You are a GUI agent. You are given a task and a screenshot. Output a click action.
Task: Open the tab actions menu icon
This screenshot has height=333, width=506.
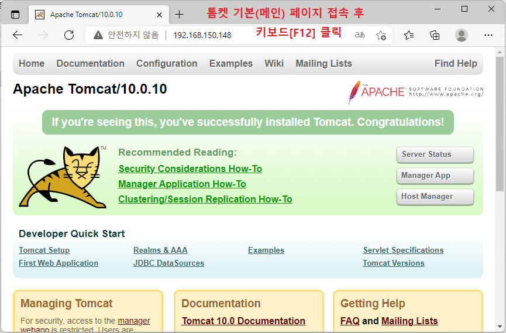pyautogui.click(x=15, y=15)
